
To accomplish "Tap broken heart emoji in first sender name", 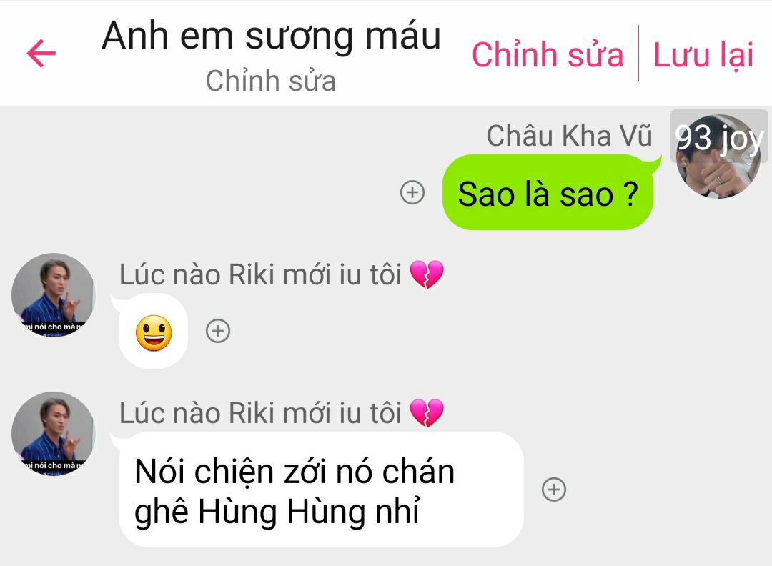I will [426, 274].
